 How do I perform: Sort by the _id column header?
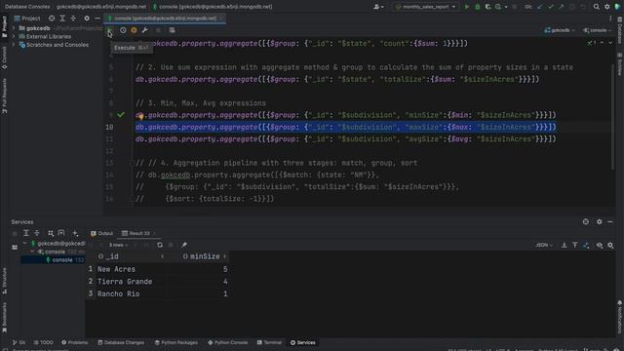(x=132, y=256)
